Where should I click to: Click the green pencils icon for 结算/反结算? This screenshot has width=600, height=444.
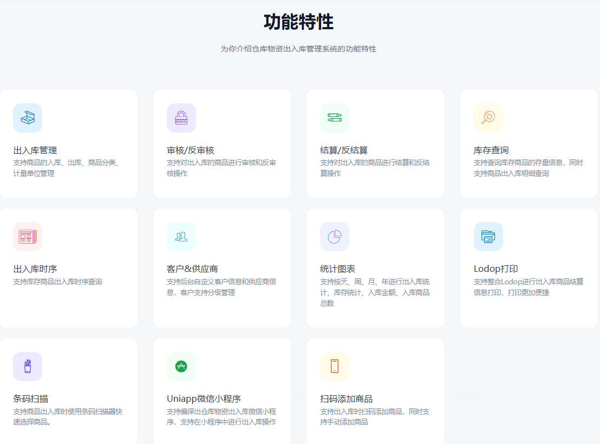click(335, 117)
